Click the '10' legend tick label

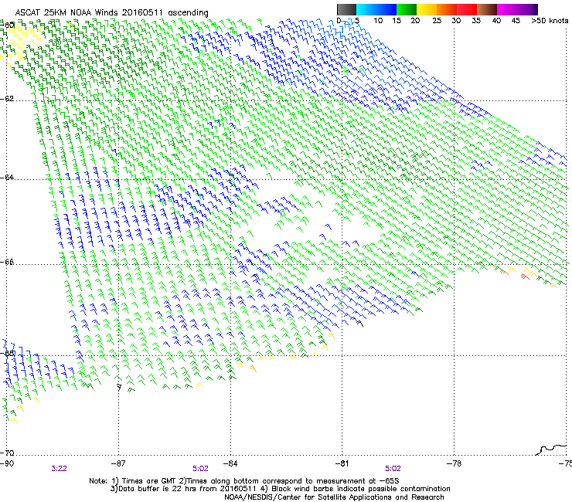point(377,21)
